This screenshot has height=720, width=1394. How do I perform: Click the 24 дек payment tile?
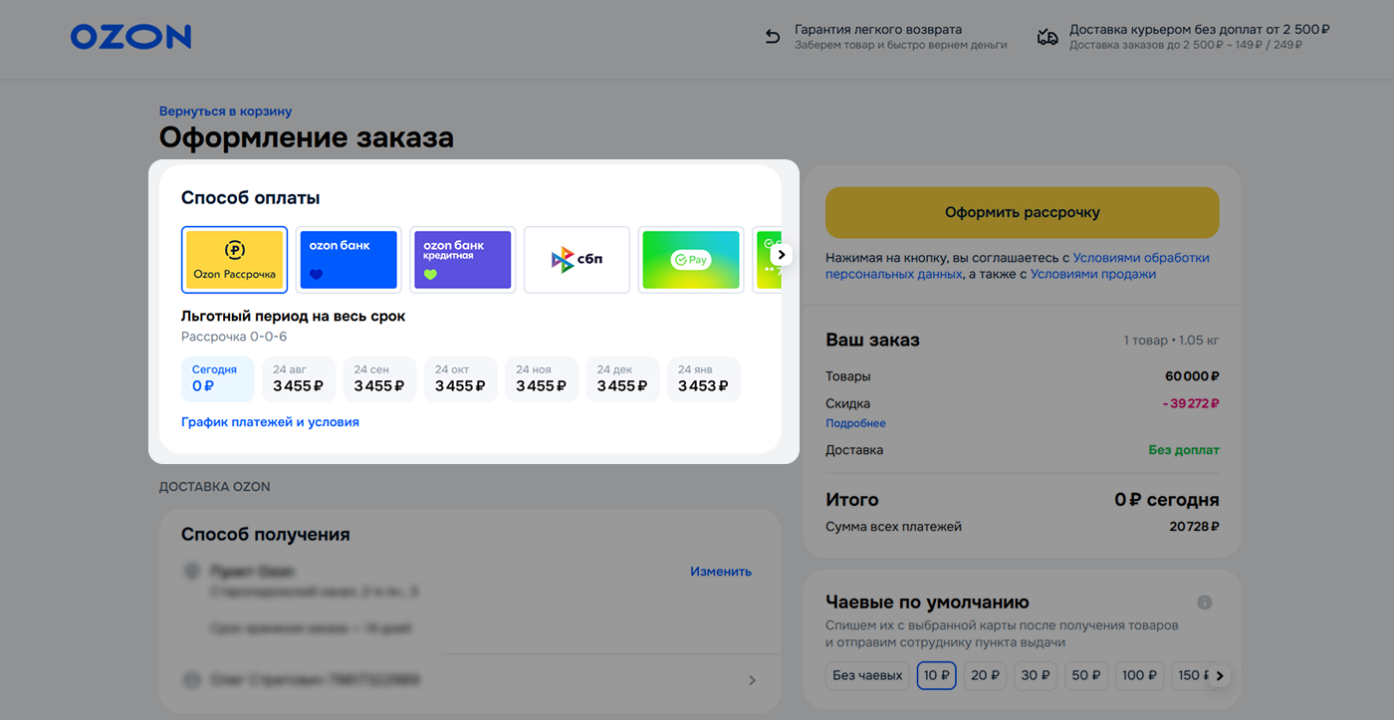click(x=622, y=378)
